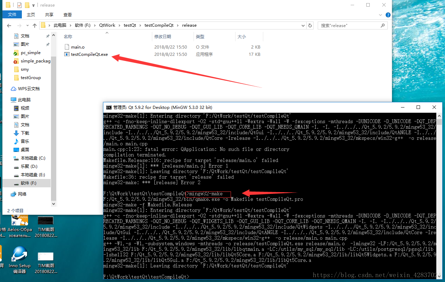
Task: Open Inno Setup 编译器 desktop shortcut
Action: point(19,260)
